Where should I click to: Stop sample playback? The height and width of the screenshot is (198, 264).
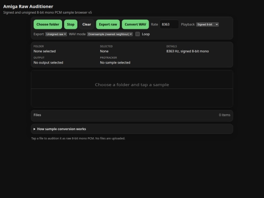point(70,24)
